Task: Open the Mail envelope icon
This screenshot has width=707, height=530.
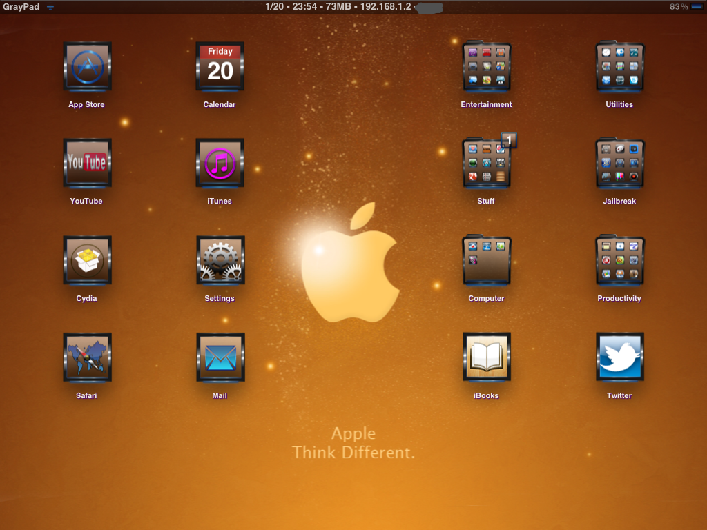Action: click(x=220, y=358)
